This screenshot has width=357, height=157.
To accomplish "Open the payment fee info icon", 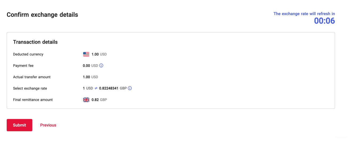I will [101, 66].
